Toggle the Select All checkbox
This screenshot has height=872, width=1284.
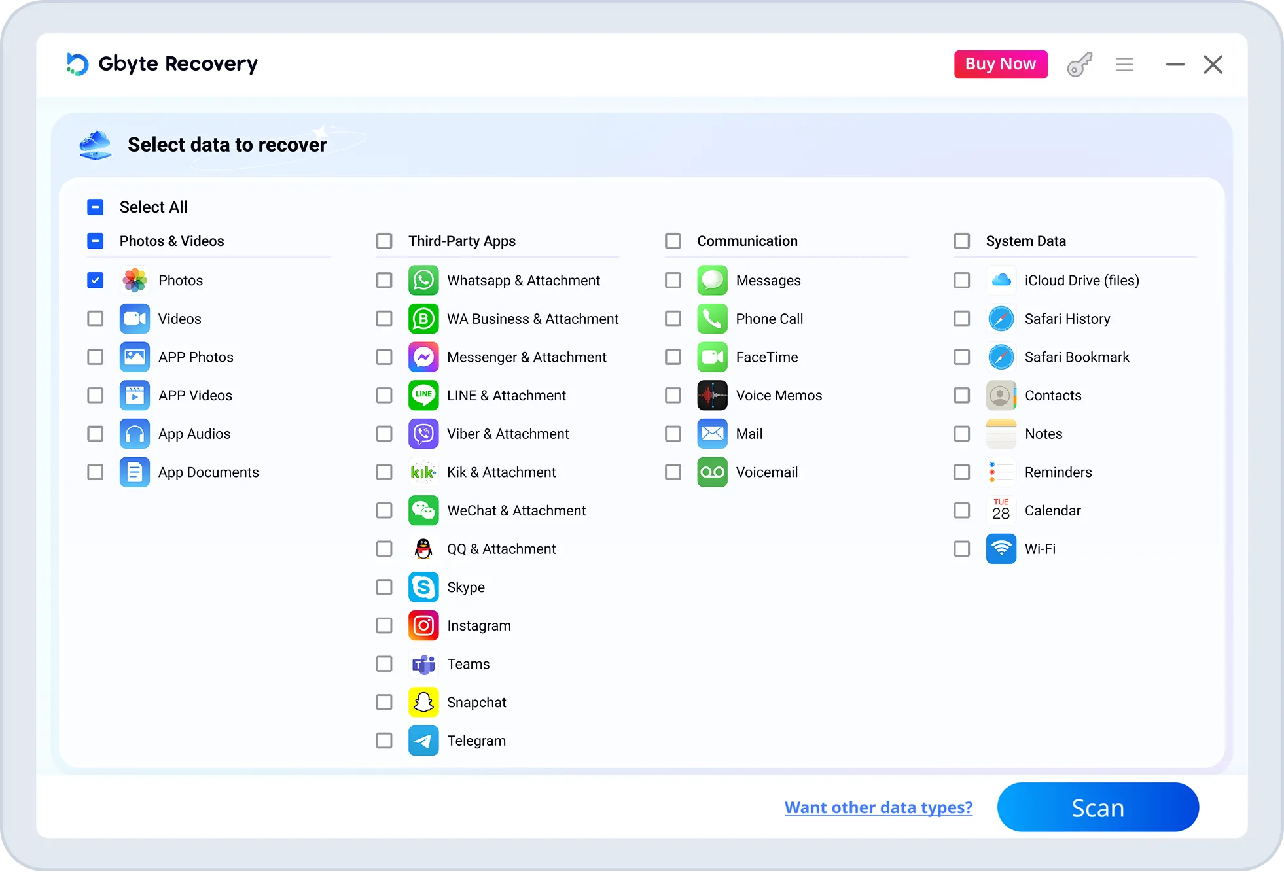[x=95, y=207]
